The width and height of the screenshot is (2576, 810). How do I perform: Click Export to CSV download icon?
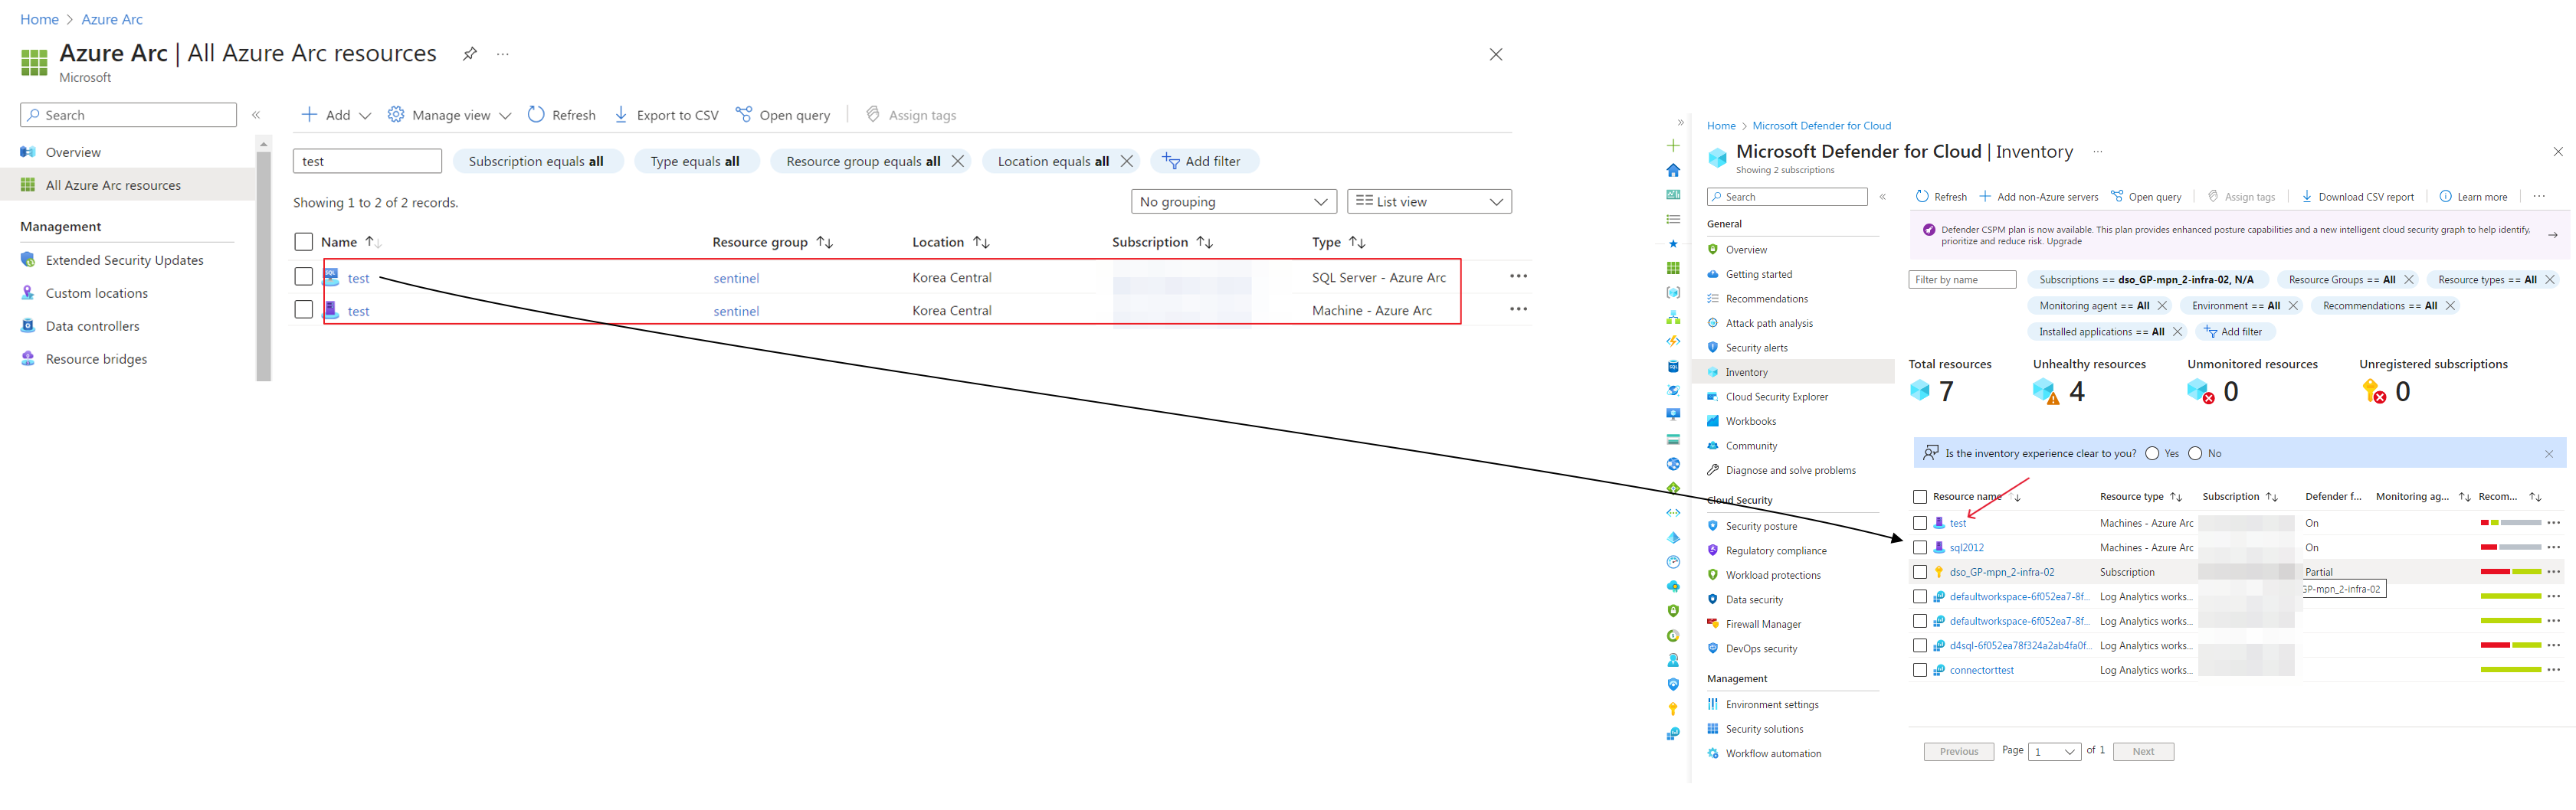(621, 115)
